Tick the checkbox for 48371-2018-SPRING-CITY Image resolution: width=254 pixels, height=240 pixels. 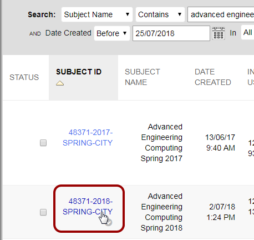tap(43, 212)
